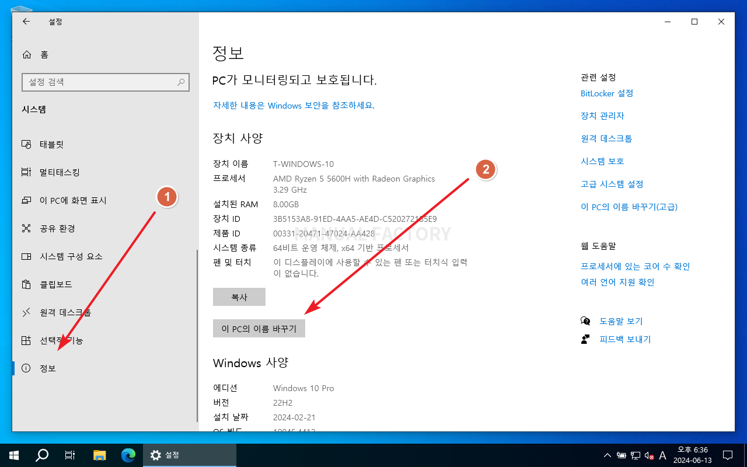Click the 이 PC의 이름 바꾸기 button

[259, 329]
